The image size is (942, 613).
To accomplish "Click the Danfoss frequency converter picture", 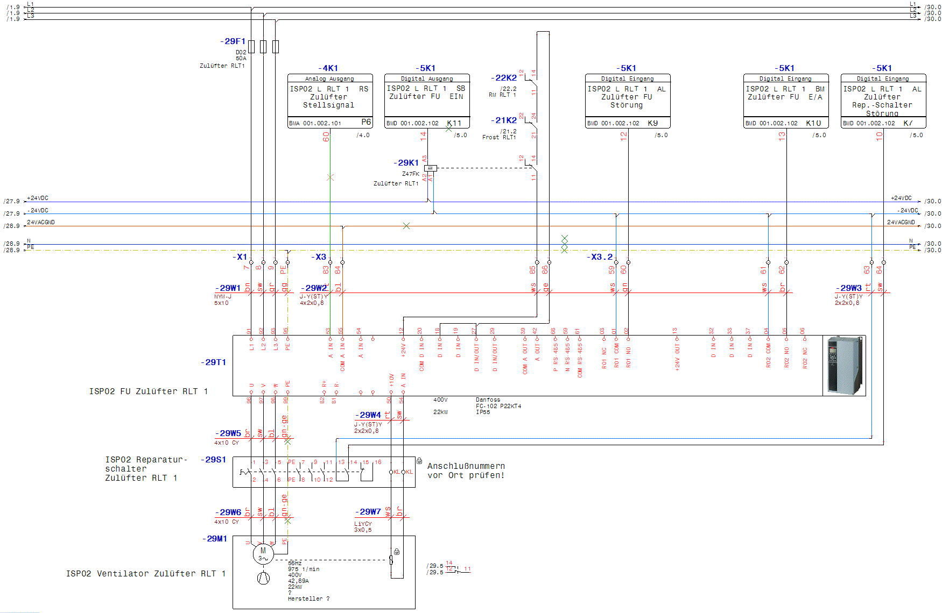I will point(845,365).
